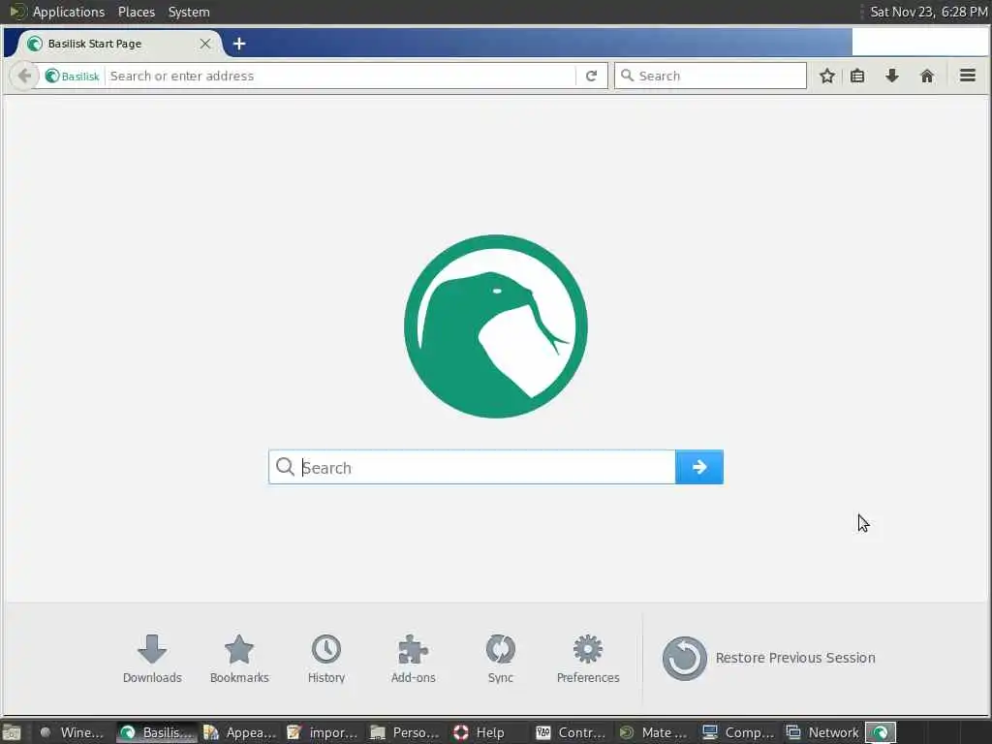Switch to the Control Center taskbar window
The height and width of the screenshot is (744, 992).
tap(572, 732)
